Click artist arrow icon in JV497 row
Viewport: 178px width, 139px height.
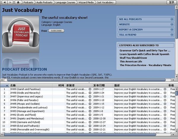[x=90, y=97]
